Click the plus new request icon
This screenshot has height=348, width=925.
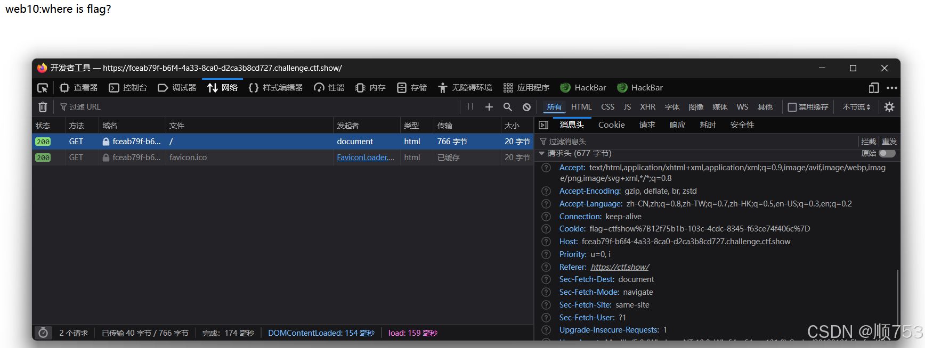(x=489, y=107)
